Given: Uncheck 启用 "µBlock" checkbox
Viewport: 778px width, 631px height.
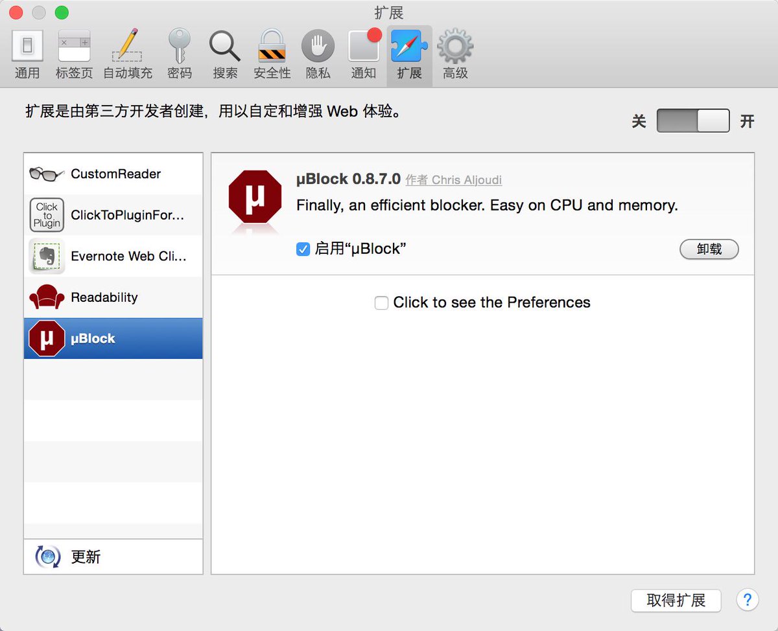Looking at the screenshot, I should 303,249.
